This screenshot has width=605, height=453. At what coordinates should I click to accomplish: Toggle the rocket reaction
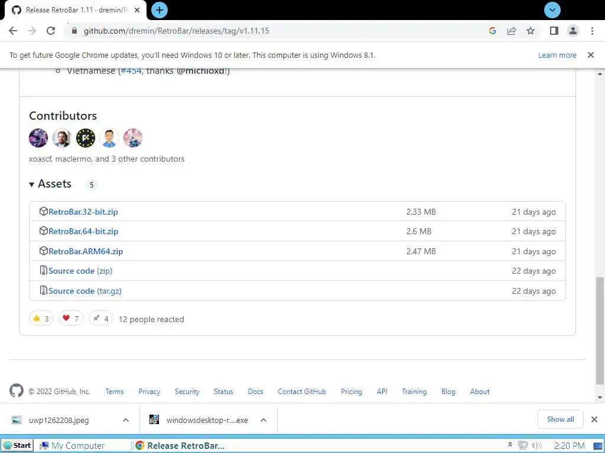100,318
